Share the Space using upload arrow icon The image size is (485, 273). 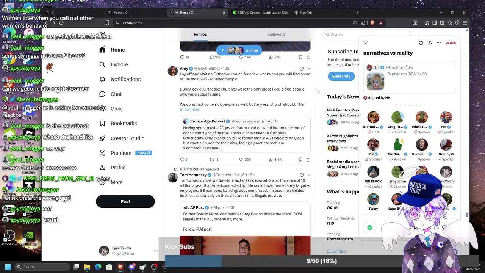point(430,42)
